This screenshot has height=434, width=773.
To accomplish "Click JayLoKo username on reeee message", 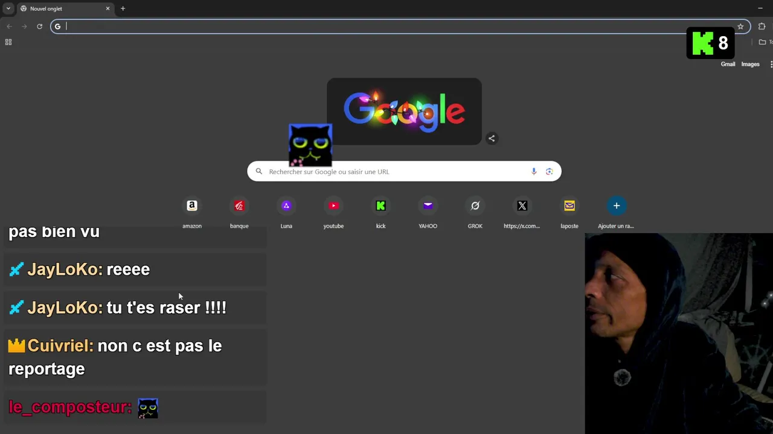I will click(64, 269).
